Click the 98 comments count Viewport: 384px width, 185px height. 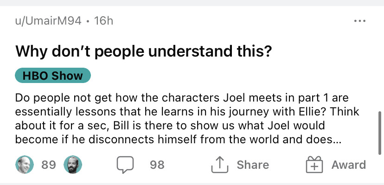(x=157, y=165)
